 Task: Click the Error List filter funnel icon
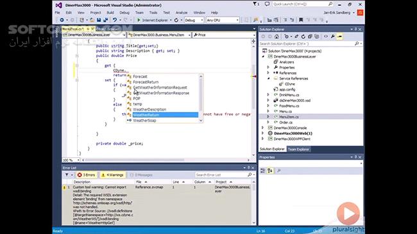coord(67,175)
